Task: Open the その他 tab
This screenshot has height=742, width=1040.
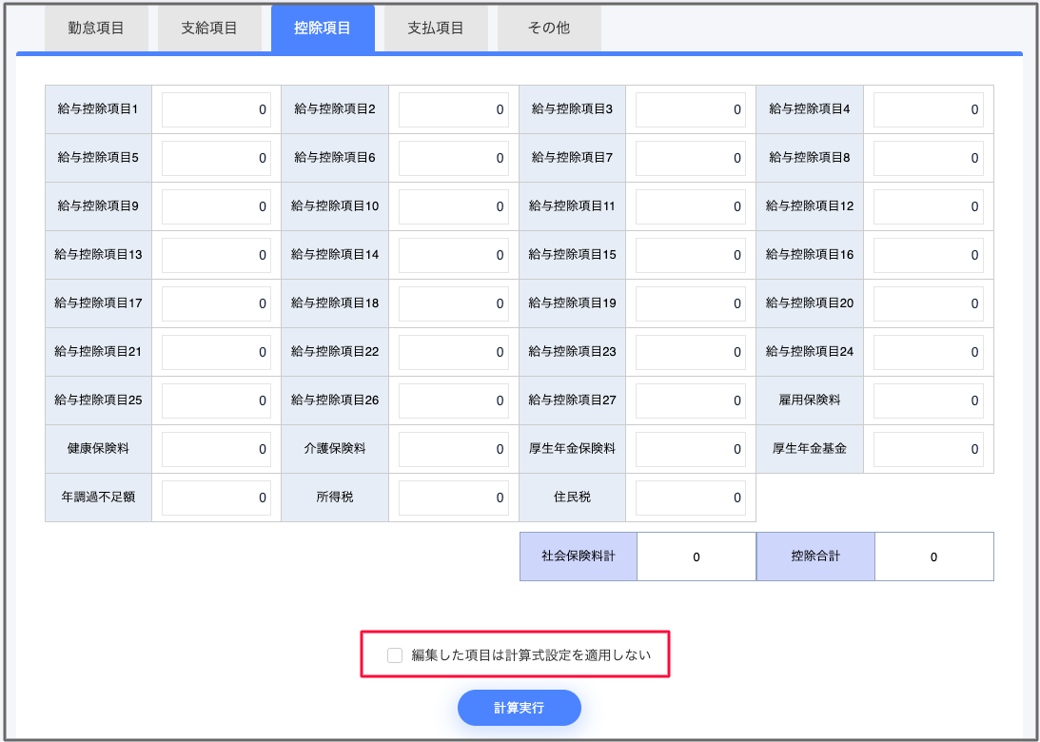Action: [549, 28]
